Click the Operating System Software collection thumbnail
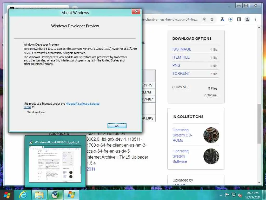Image resolution: width=266 pixels, height=200 pixels. pyautogui.click(x=211, y=156)
